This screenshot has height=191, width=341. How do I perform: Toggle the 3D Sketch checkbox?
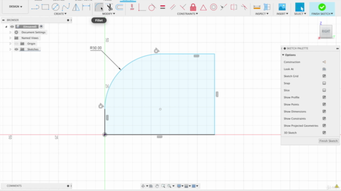click(x=324, y=133)
